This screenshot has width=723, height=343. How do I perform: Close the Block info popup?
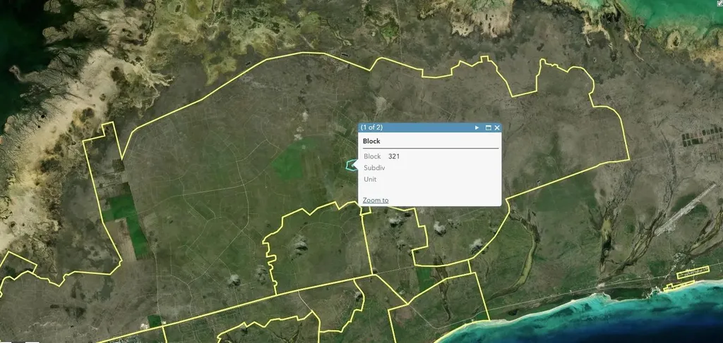point(497,127)
